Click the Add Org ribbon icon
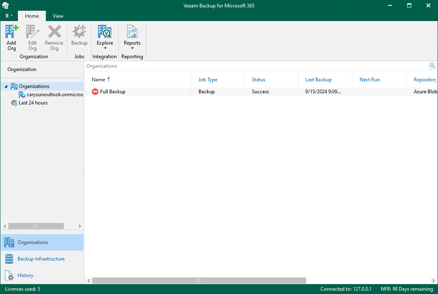This screenshot has height=294, width=438. tap(11, 38)
